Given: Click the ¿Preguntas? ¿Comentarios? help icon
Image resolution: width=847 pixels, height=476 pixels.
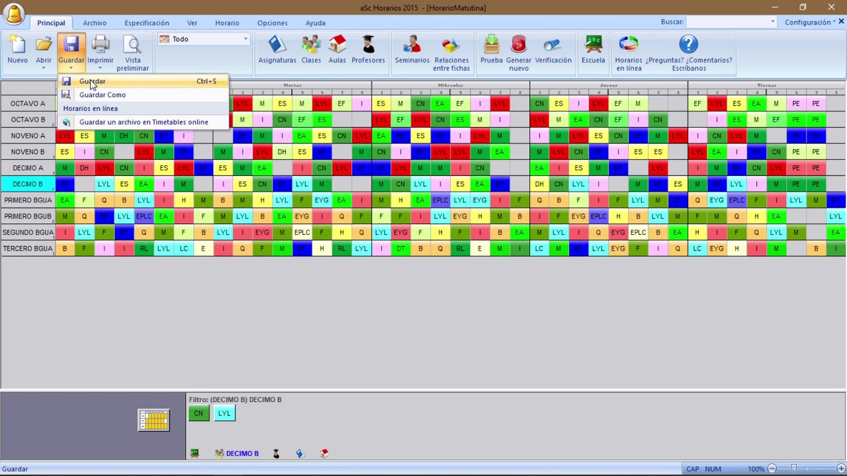Looking at the screenshot, I should (x=688, y=45).
